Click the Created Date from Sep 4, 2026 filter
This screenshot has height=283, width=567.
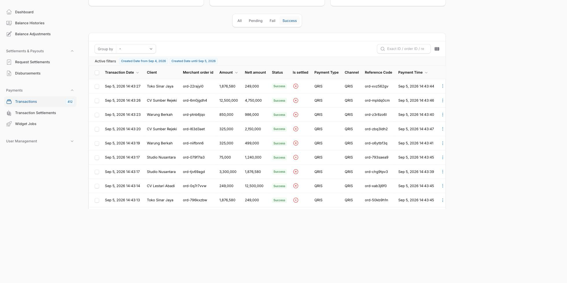pyautogui.click(x=143, y=61)
